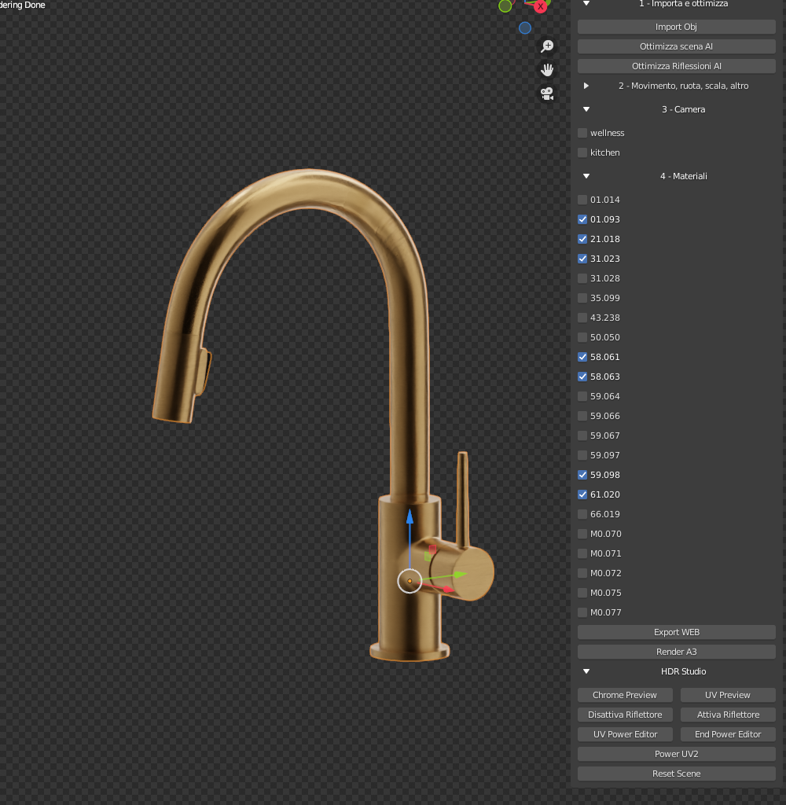786x805 pixels.
Task: Click the Zoom magnifier viewport icon
Action: pyautogui.click(x=547, y=46)
